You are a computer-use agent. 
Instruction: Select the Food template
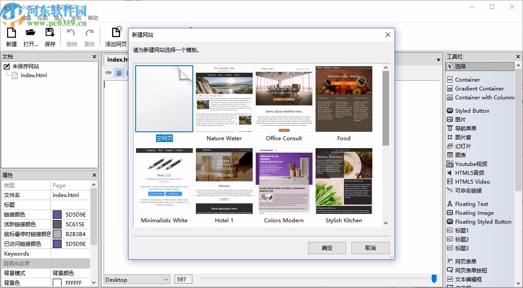click(x=344, y=99)
